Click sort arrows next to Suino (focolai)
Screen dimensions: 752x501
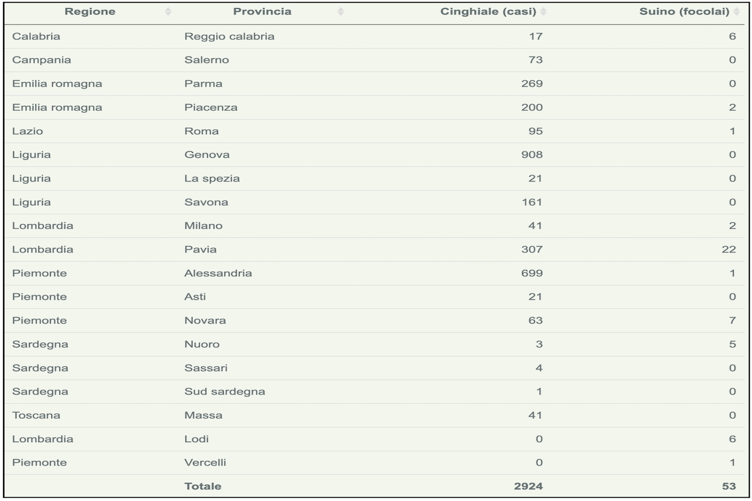click(x=736, y=12)
